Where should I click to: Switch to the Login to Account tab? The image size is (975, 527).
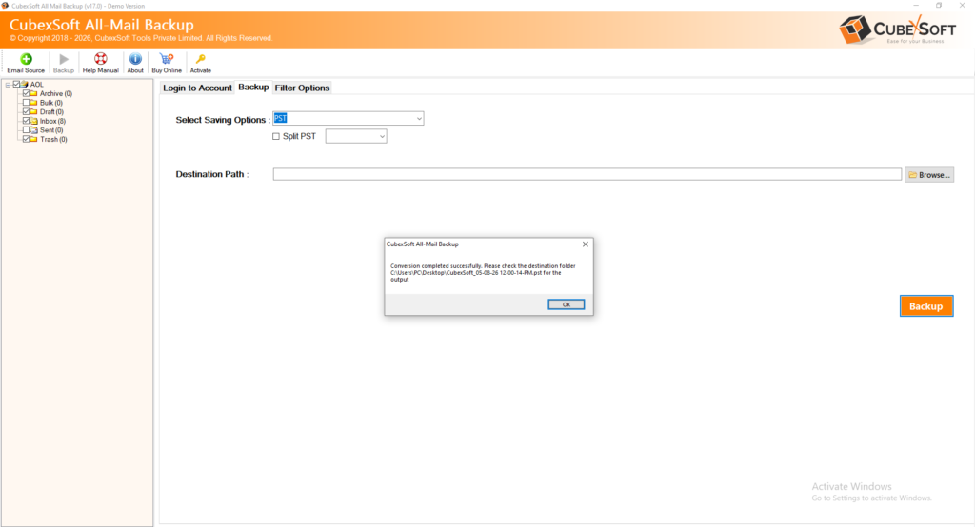[x=197, y=88]
